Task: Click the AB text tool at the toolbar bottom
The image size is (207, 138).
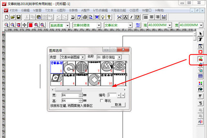Action: click(200, 122)
